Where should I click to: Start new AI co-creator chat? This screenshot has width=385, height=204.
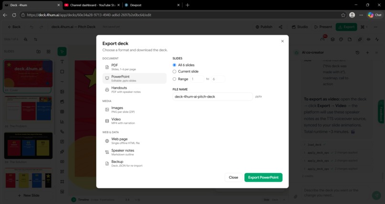pyautogui.click(x=367, y=52)
